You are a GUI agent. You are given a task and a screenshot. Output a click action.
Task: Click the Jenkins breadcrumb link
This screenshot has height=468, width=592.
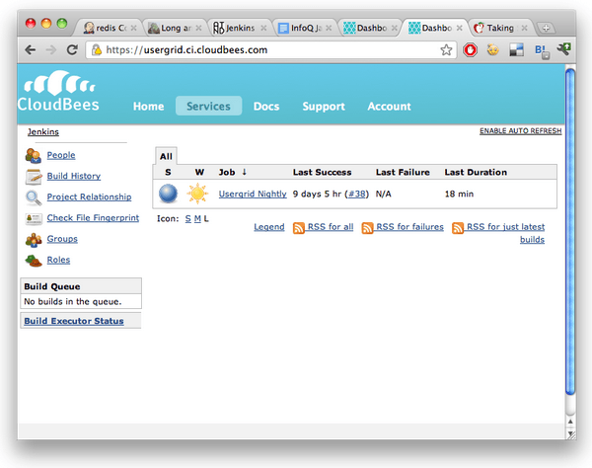[43, 132]
